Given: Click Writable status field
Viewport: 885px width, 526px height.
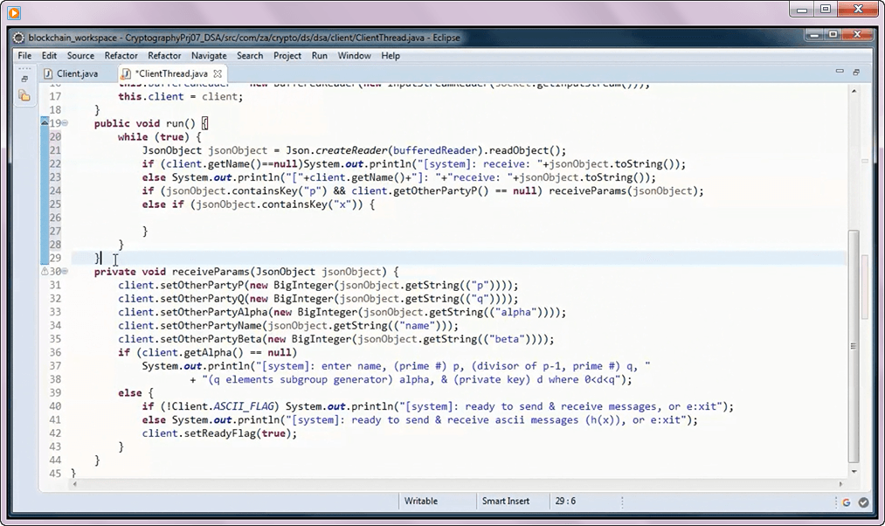Looking at the screenshot, I should click(421, 502).
